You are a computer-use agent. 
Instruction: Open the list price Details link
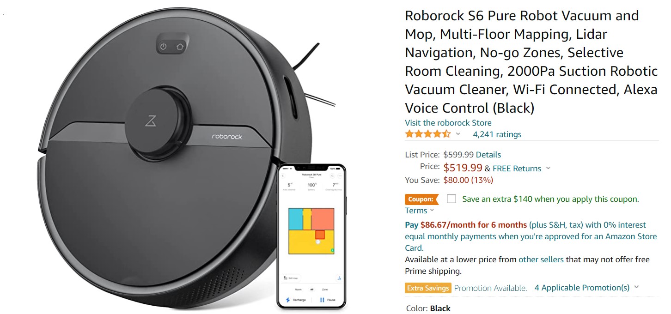[488, 155]
